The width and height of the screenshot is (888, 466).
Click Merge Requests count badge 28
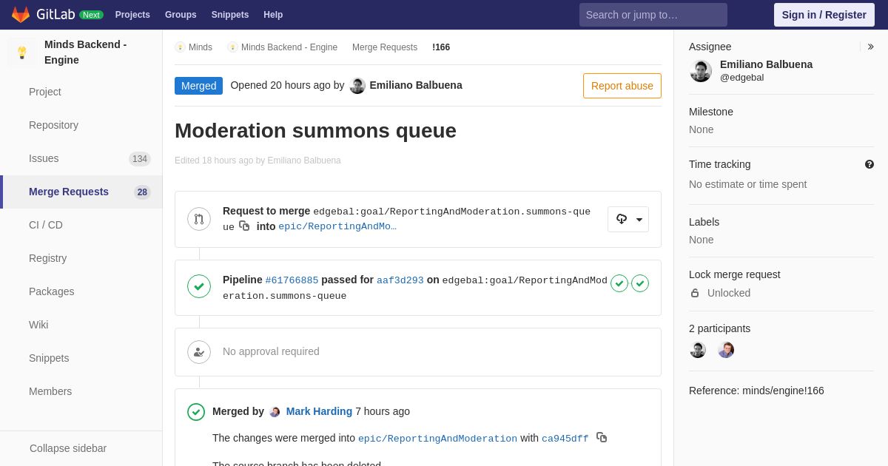point(142,192)
